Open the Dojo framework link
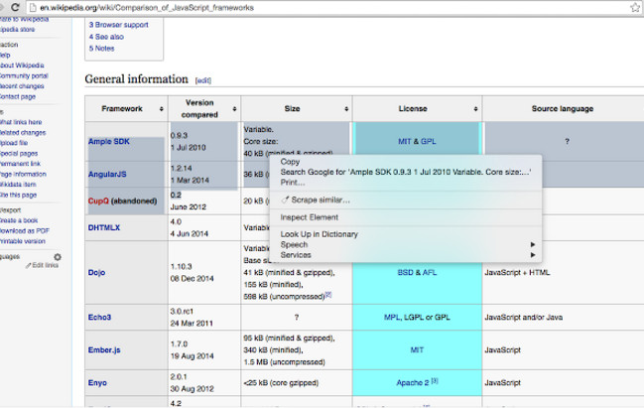The width and height of the screenshot is (644, 408). point(96,272)
